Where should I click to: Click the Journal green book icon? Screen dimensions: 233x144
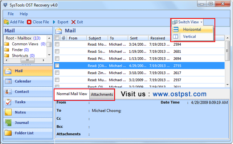pyautogui.click(x=8, y=123)
